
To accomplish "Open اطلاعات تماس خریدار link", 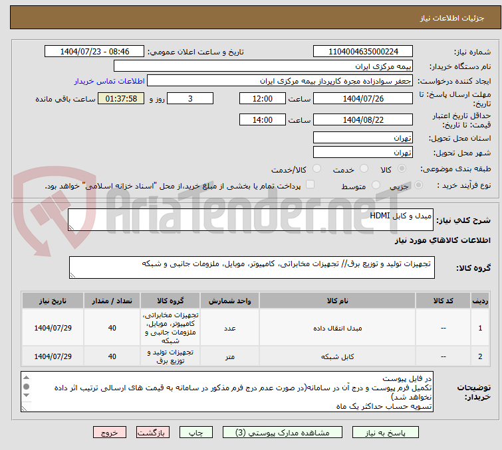I will [110, 81].
